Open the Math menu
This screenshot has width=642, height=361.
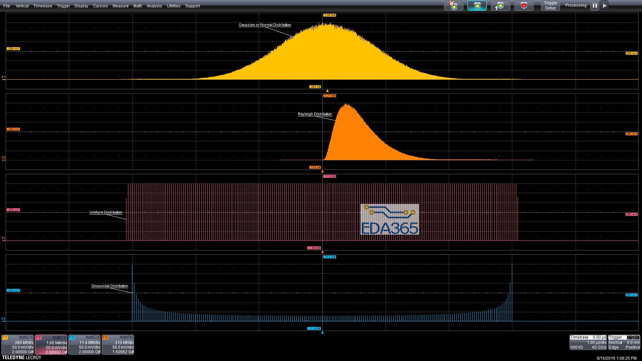point(137,6)
